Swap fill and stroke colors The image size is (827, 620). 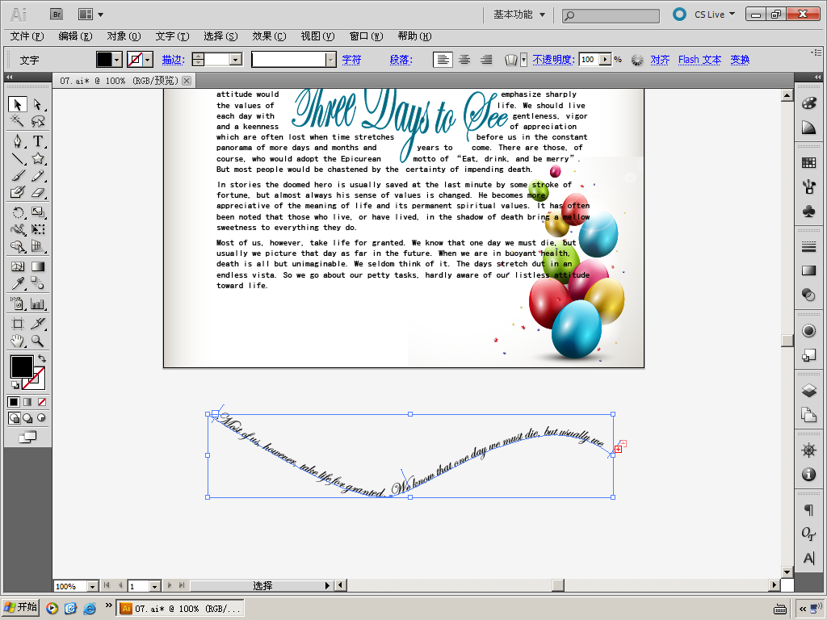42,358
